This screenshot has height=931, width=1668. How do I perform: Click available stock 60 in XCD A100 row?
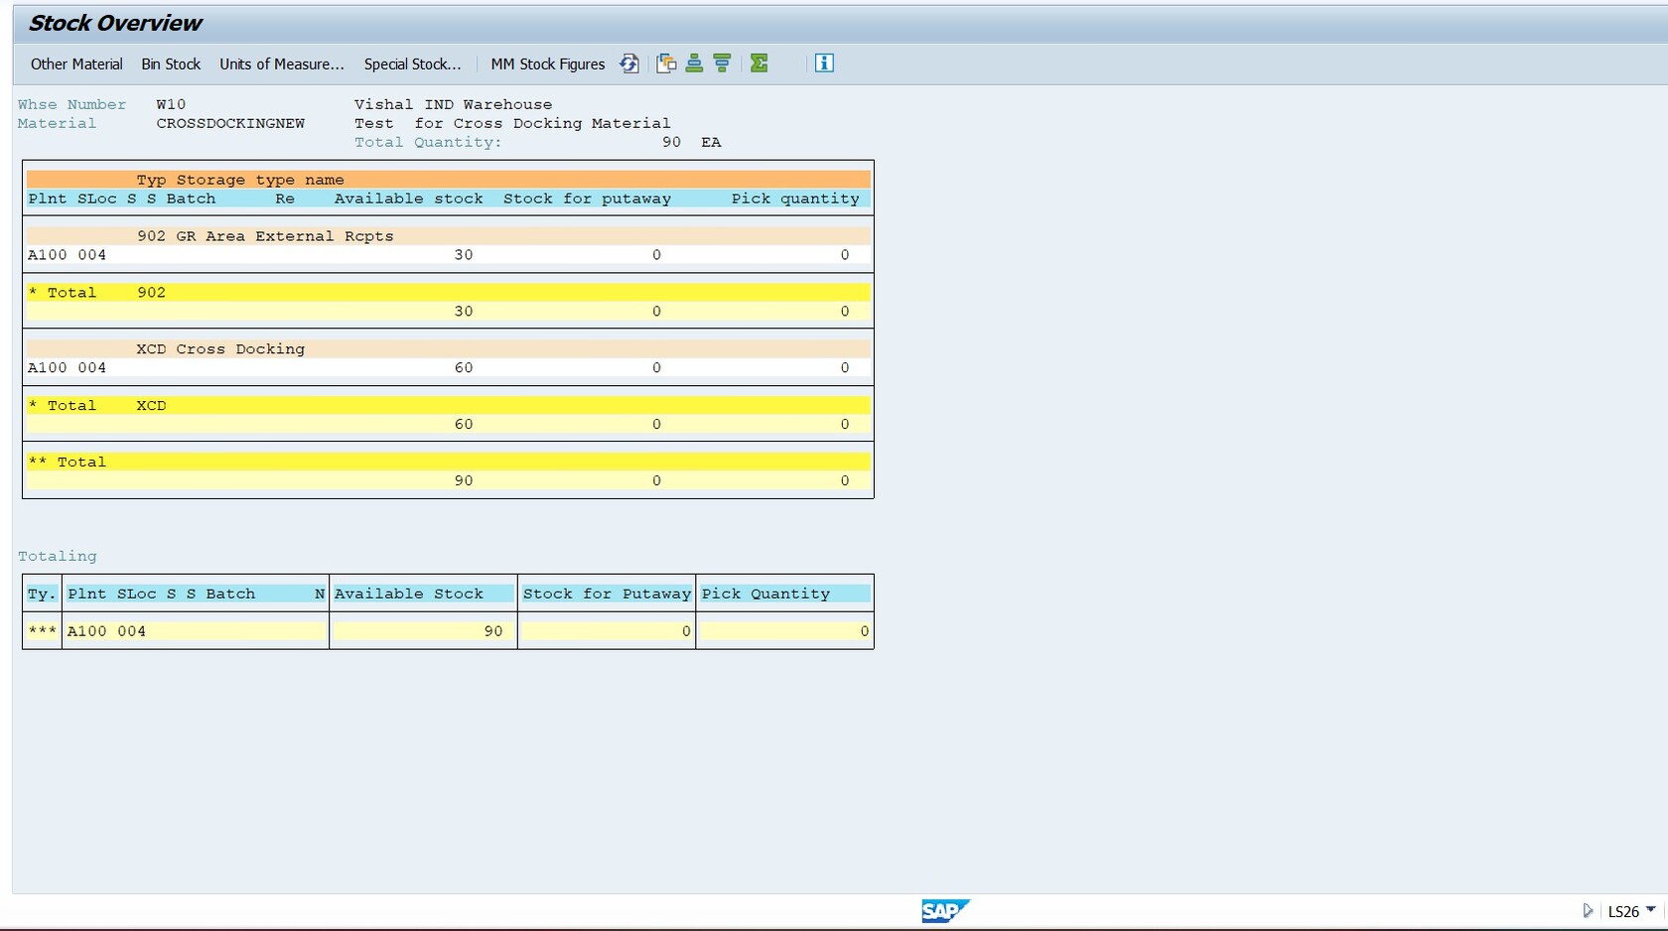click(464, 368)
